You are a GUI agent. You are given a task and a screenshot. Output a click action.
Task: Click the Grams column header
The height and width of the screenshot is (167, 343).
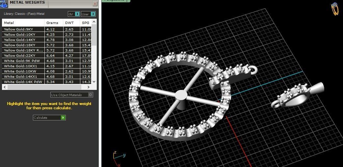click(54, 23)
